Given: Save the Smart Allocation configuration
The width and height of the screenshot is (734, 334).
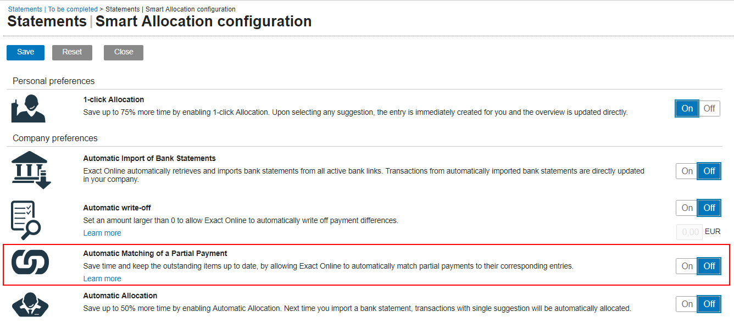Looking at the screenshot, I should click(x=25, y=52).
